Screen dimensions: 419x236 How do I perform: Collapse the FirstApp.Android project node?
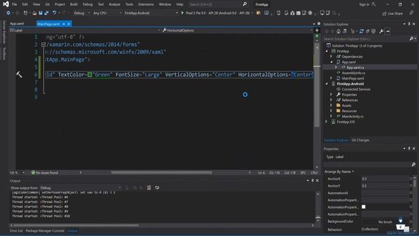[327, 84]
